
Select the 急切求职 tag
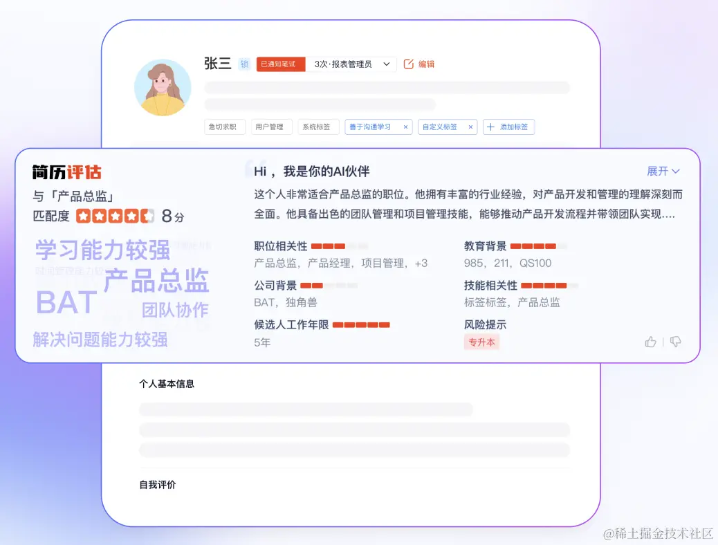coord(224,127)
